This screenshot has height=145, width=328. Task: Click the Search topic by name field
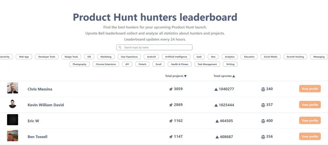click(x=154, y=47)
